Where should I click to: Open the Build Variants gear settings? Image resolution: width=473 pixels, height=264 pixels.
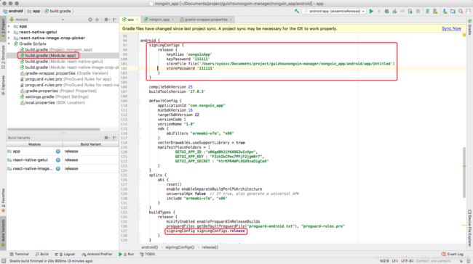point(106,138)
